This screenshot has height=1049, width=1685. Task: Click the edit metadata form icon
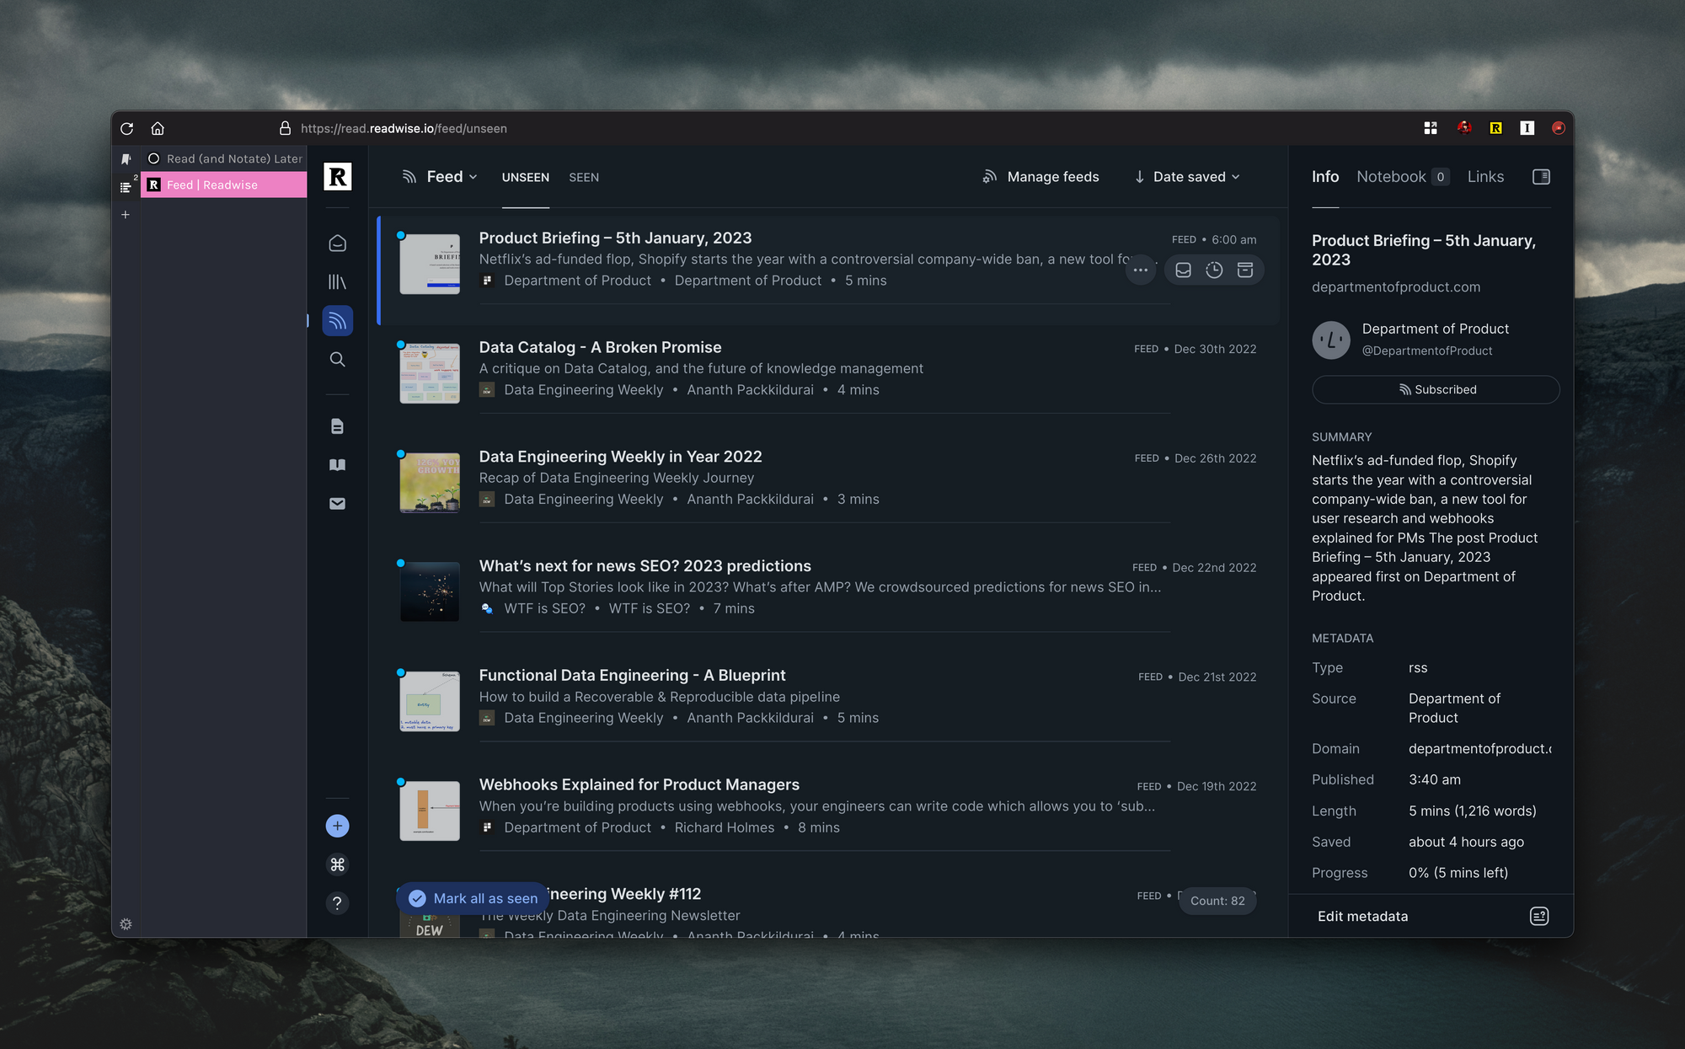[1539, 916]
